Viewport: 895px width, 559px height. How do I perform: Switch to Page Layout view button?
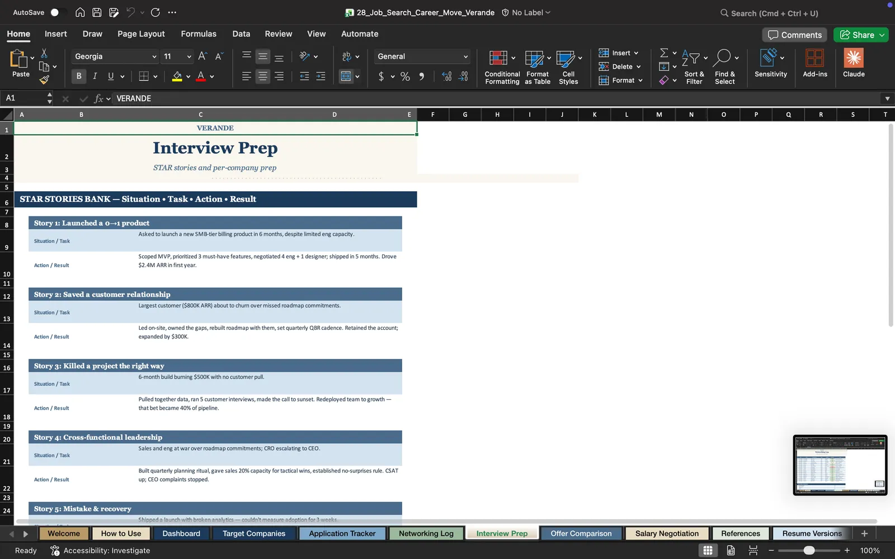(731, 551)
